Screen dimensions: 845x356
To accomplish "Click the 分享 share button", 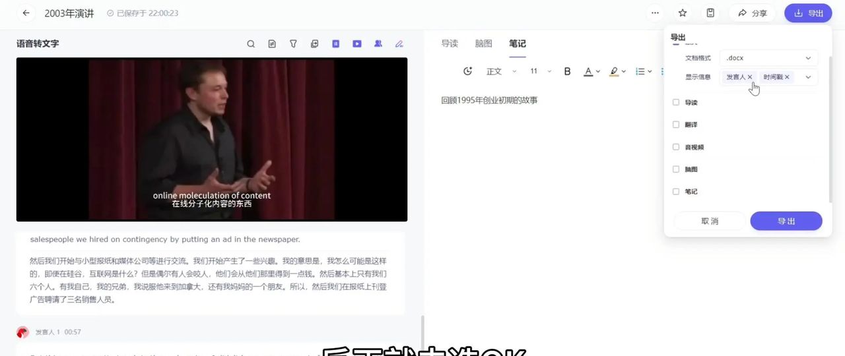I will tap(752, 13).
